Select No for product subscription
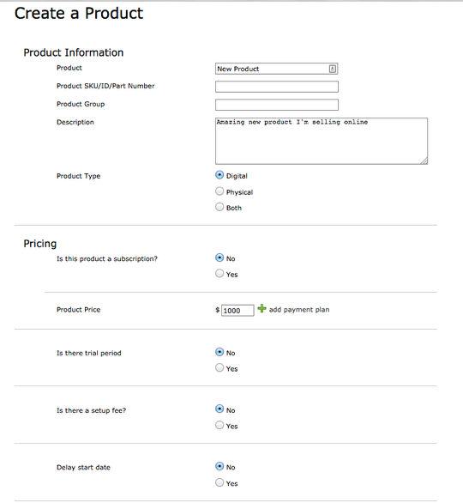The width and height of the screenshot is (463, 503). click(x=219, y=258)
